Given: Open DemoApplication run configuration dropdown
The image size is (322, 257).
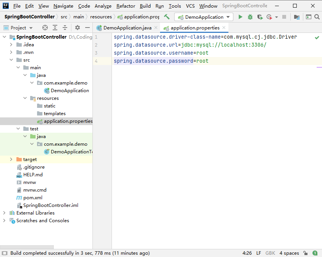Looking at the screenshot, I should [x=204, y=17].
